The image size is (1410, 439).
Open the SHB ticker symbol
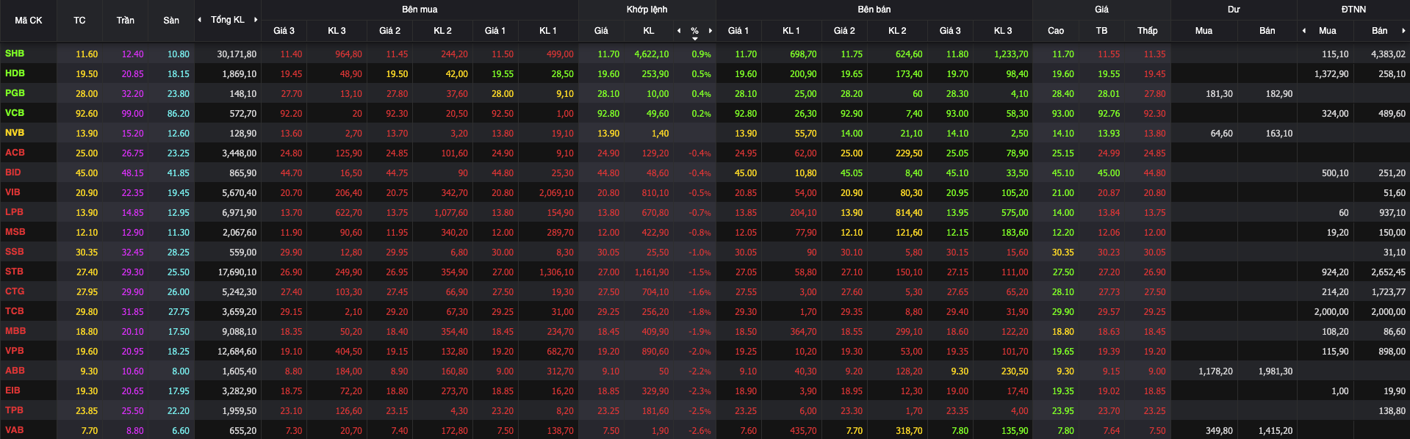[15, 54]
